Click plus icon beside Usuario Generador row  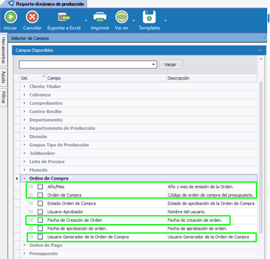[31, 236]
